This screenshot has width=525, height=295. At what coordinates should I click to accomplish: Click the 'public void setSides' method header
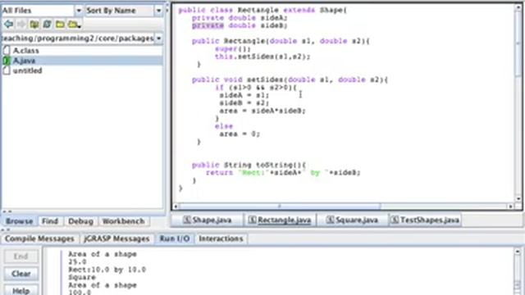[290, 79]
